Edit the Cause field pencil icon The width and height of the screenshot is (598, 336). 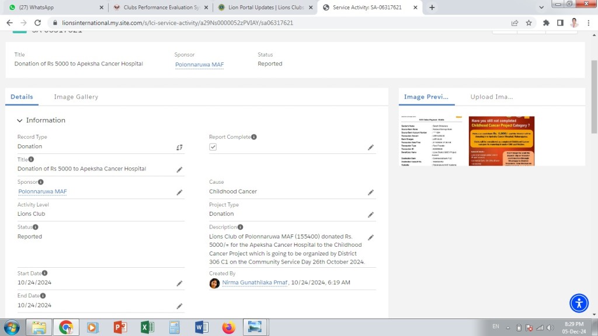pos(371,192)
